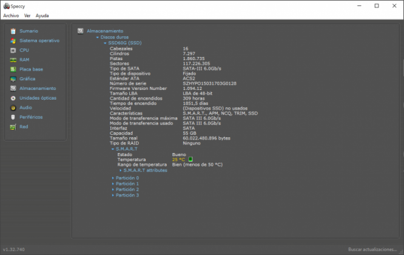Viewport: 404px width, 255px height.
Task: Click the Placa base motherboard icon
Action: [13, 69]
